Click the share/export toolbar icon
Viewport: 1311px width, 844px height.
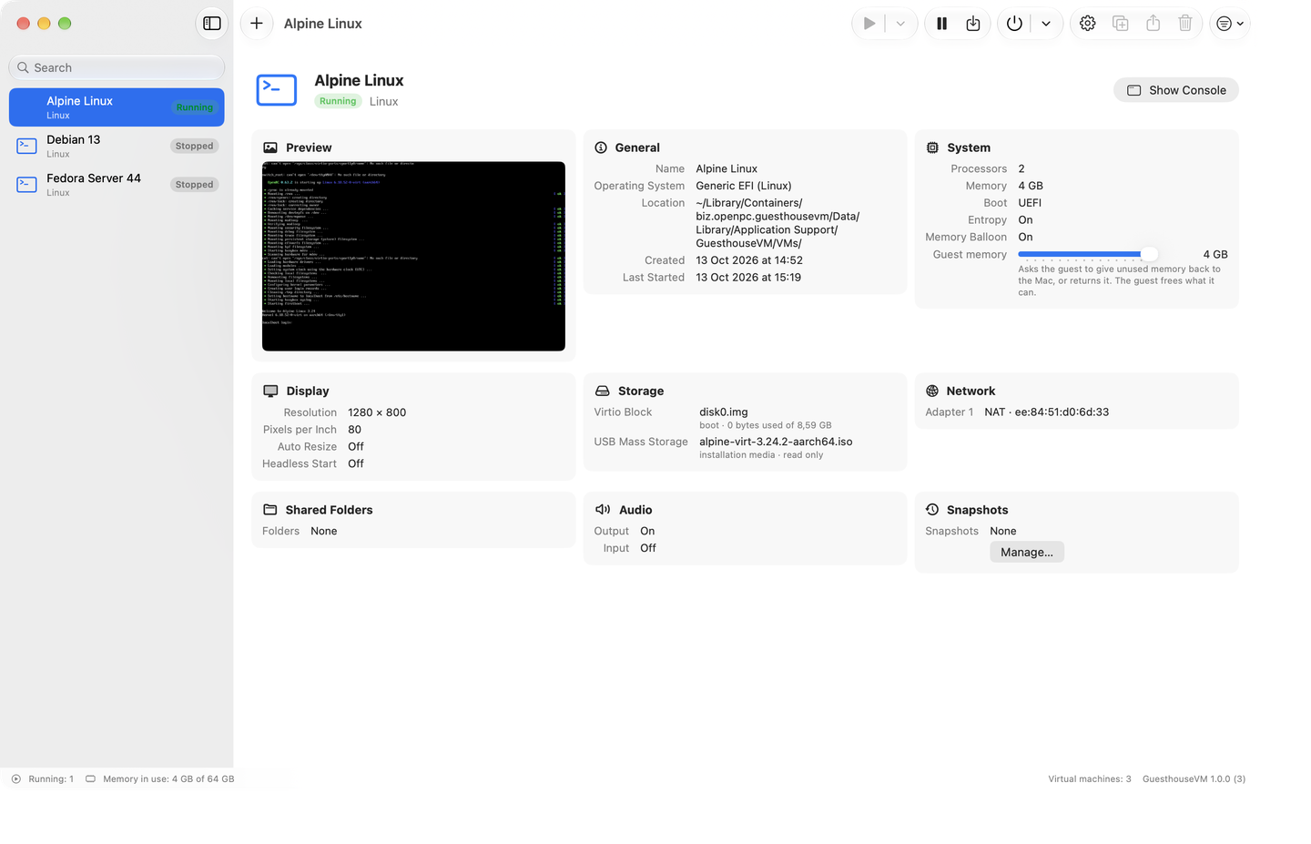[x=1153, y=24]
